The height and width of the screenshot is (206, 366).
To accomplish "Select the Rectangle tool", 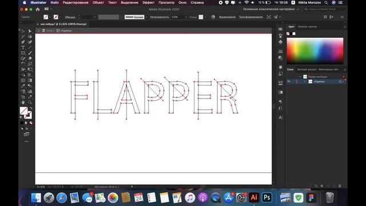I will [x=23, y=53].
